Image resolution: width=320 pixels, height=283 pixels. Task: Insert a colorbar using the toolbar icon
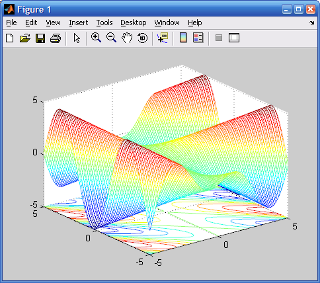coord(183,38)
